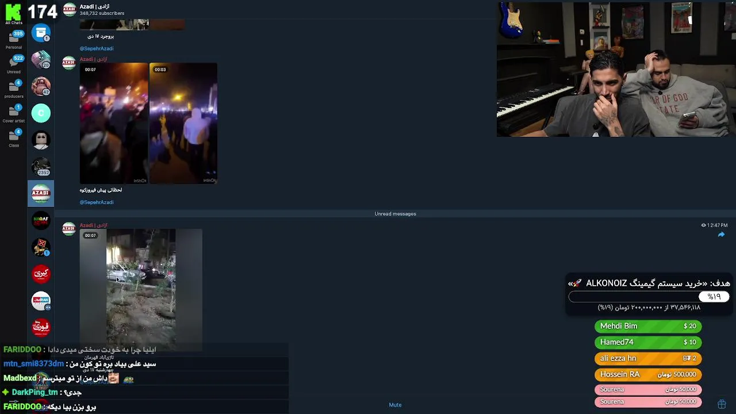Play the 00:07 crowd video thumbnail
Image resolution: width=736 pixels, height=414 pixels.
[114, 123]
